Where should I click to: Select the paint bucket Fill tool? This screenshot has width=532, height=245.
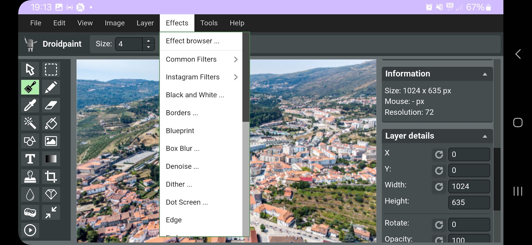[x=51, y=123]
